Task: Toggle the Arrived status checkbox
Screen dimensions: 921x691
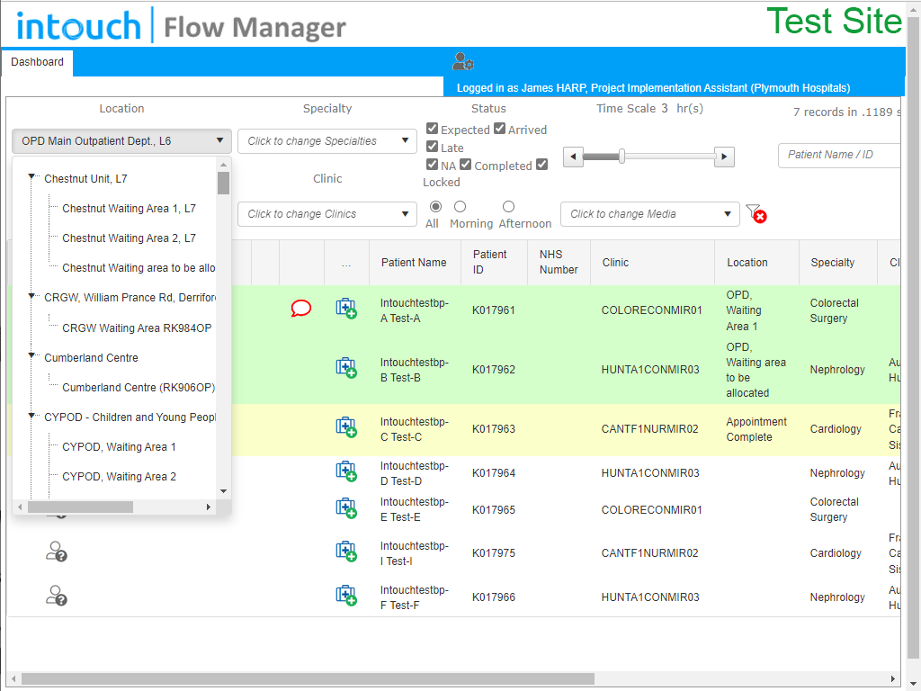Action: [x=500, y=129]
